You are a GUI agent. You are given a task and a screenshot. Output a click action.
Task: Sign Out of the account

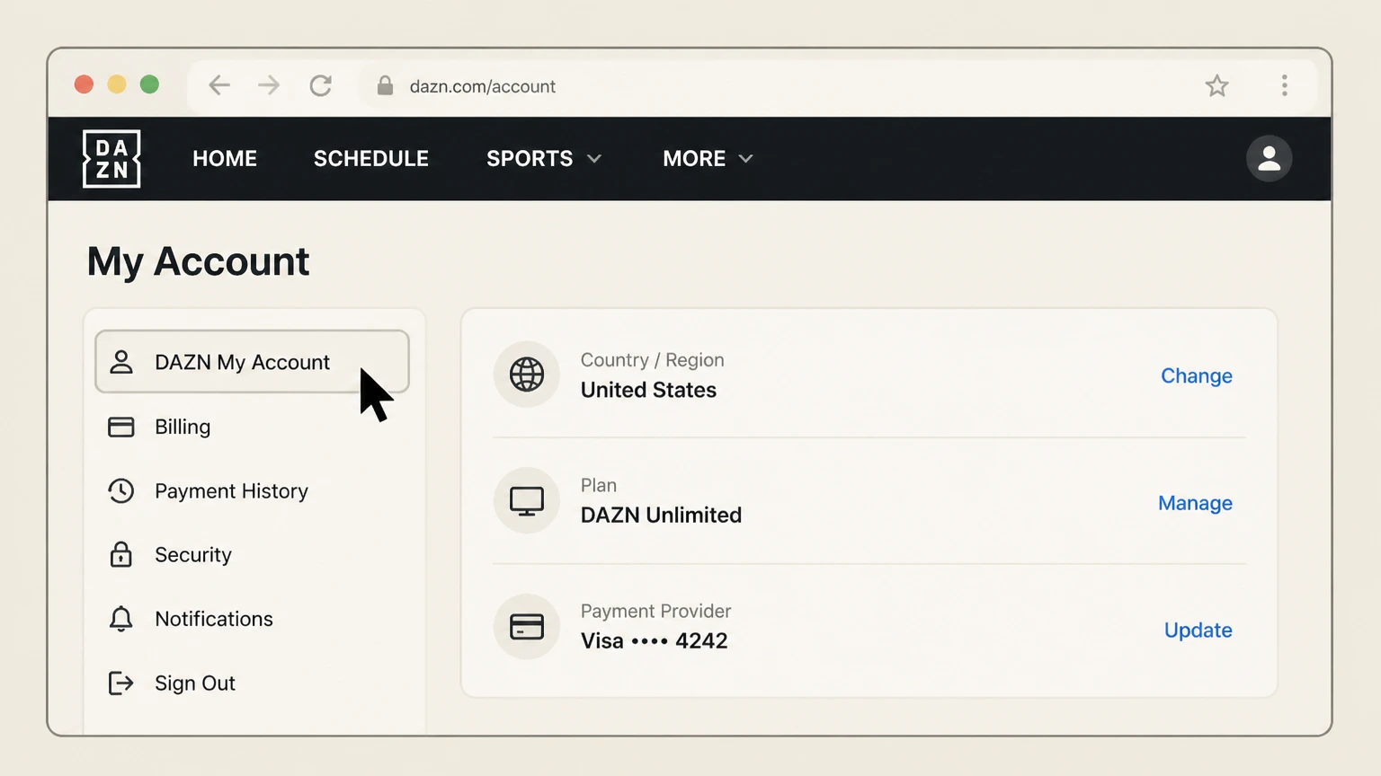(x=195, y=683)
